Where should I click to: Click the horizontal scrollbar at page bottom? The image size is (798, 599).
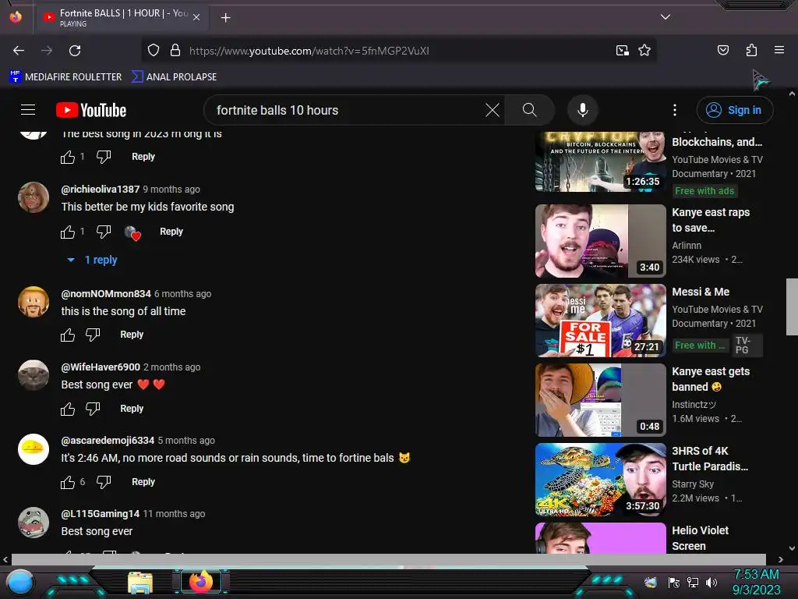tap(388, 559)
